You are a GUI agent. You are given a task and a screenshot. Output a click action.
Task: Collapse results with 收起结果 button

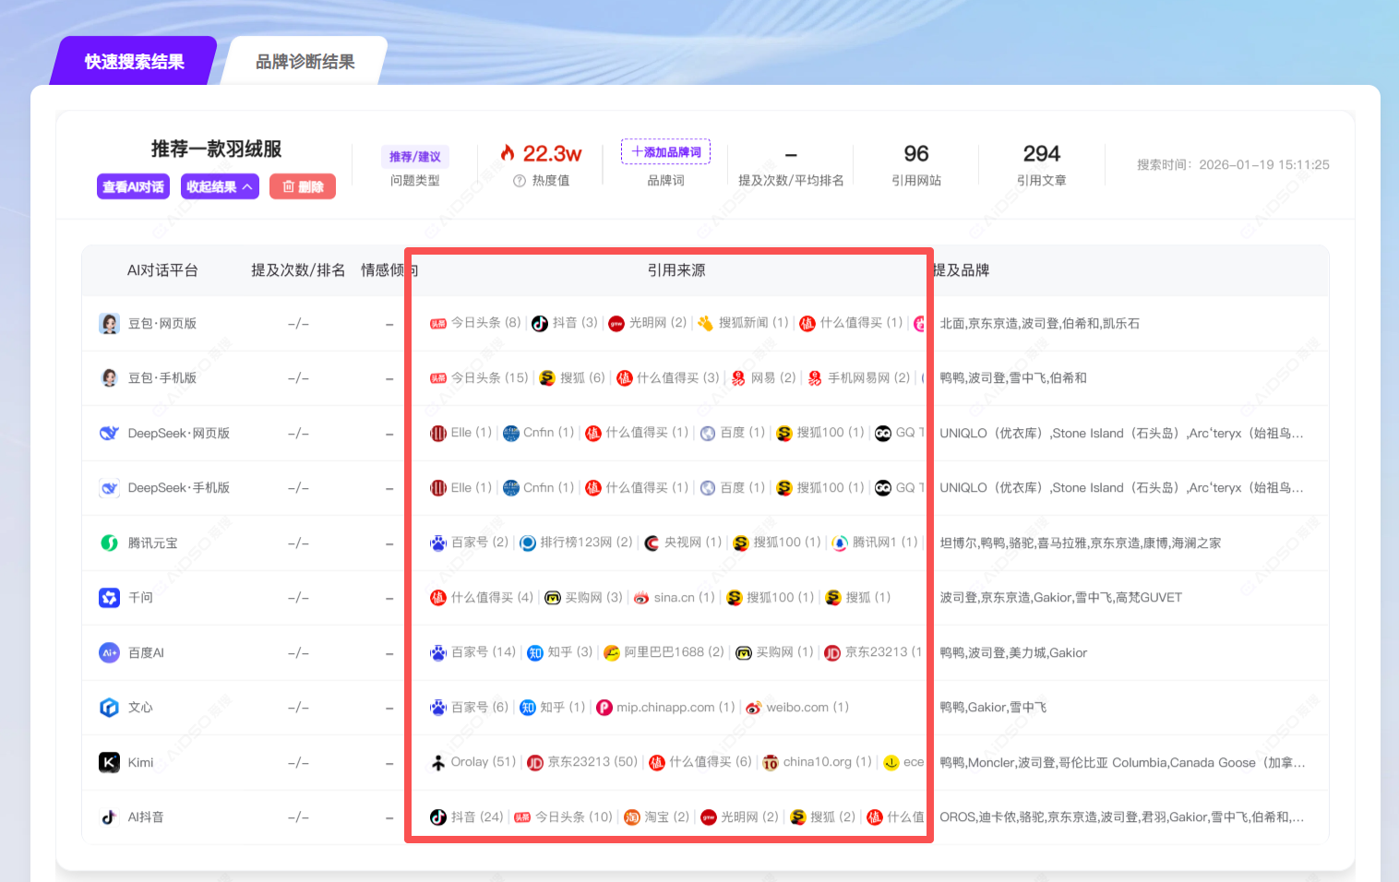(220, 187)
